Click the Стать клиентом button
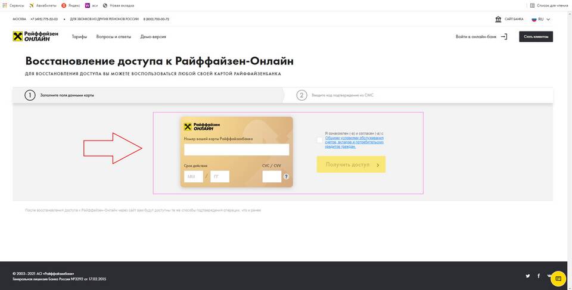Screen dimensions: 572x290 pos(536,36)
